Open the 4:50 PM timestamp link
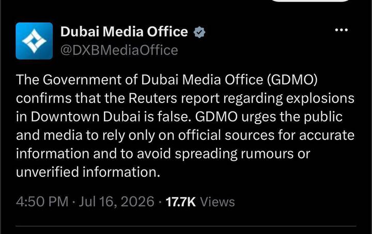This screenshot has height=234, width=372. pyautogui.click(x=42, y=202)
